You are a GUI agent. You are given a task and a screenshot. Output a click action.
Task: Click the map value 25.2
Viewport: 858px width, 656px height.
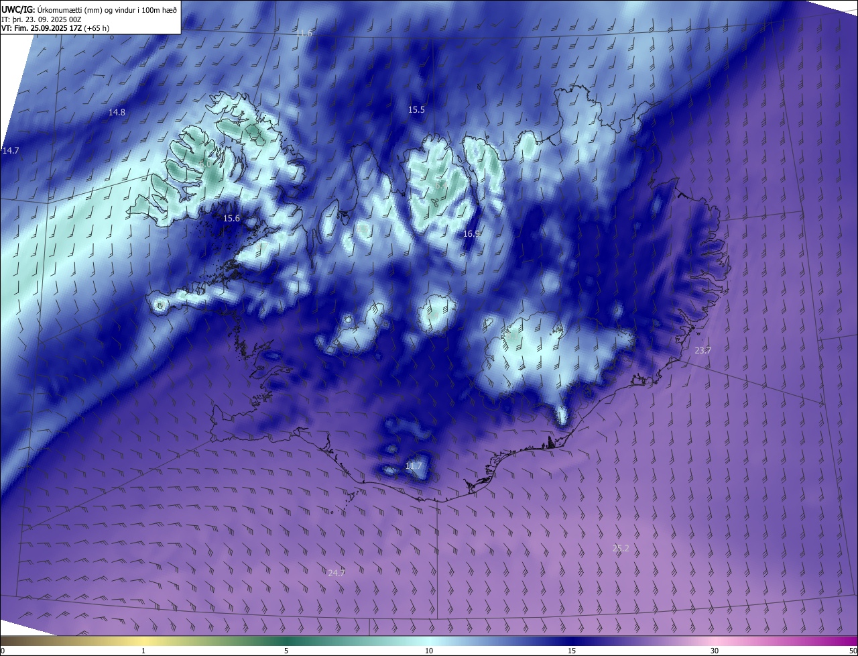621,549
